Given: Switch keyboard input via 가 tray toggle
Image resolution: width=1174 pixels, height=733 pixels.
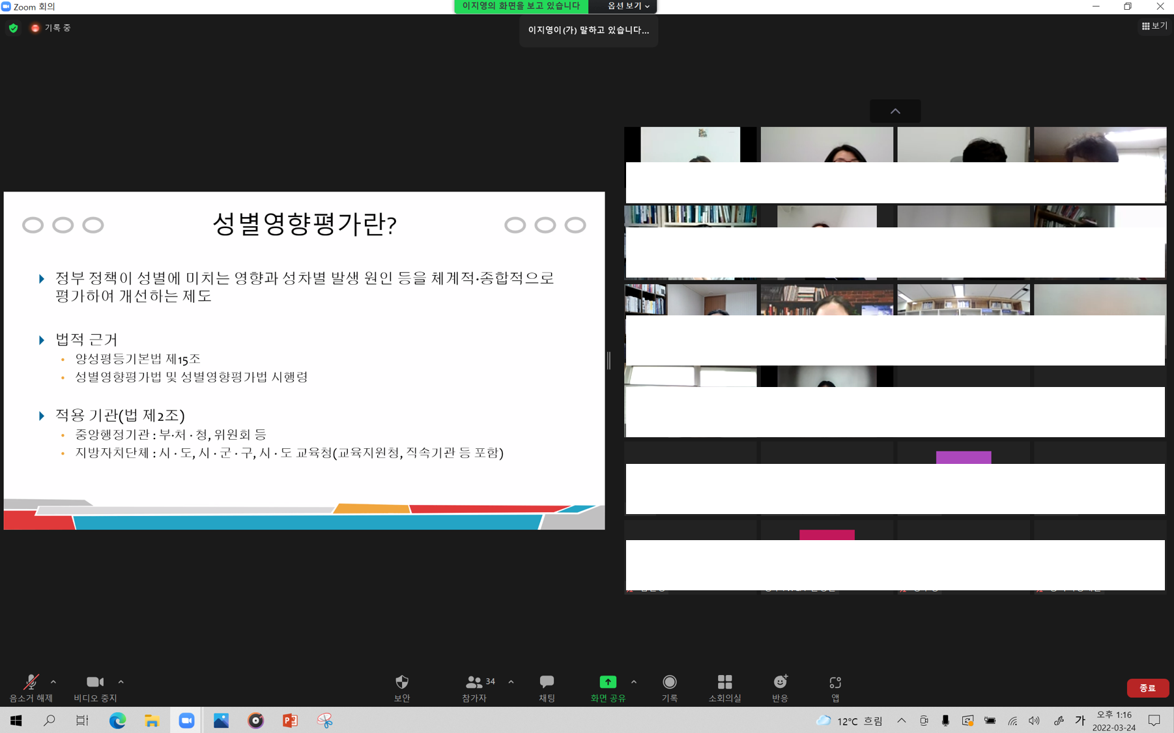Looking at the screenshot, I should click(1080, 721).
